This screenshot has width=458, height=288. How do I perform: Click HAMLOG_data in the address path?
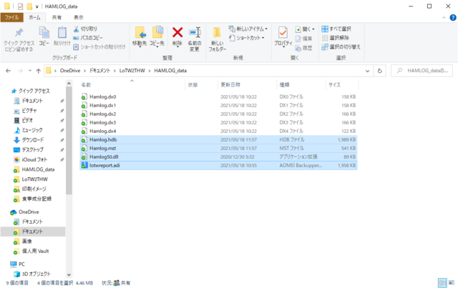[170, 71]
